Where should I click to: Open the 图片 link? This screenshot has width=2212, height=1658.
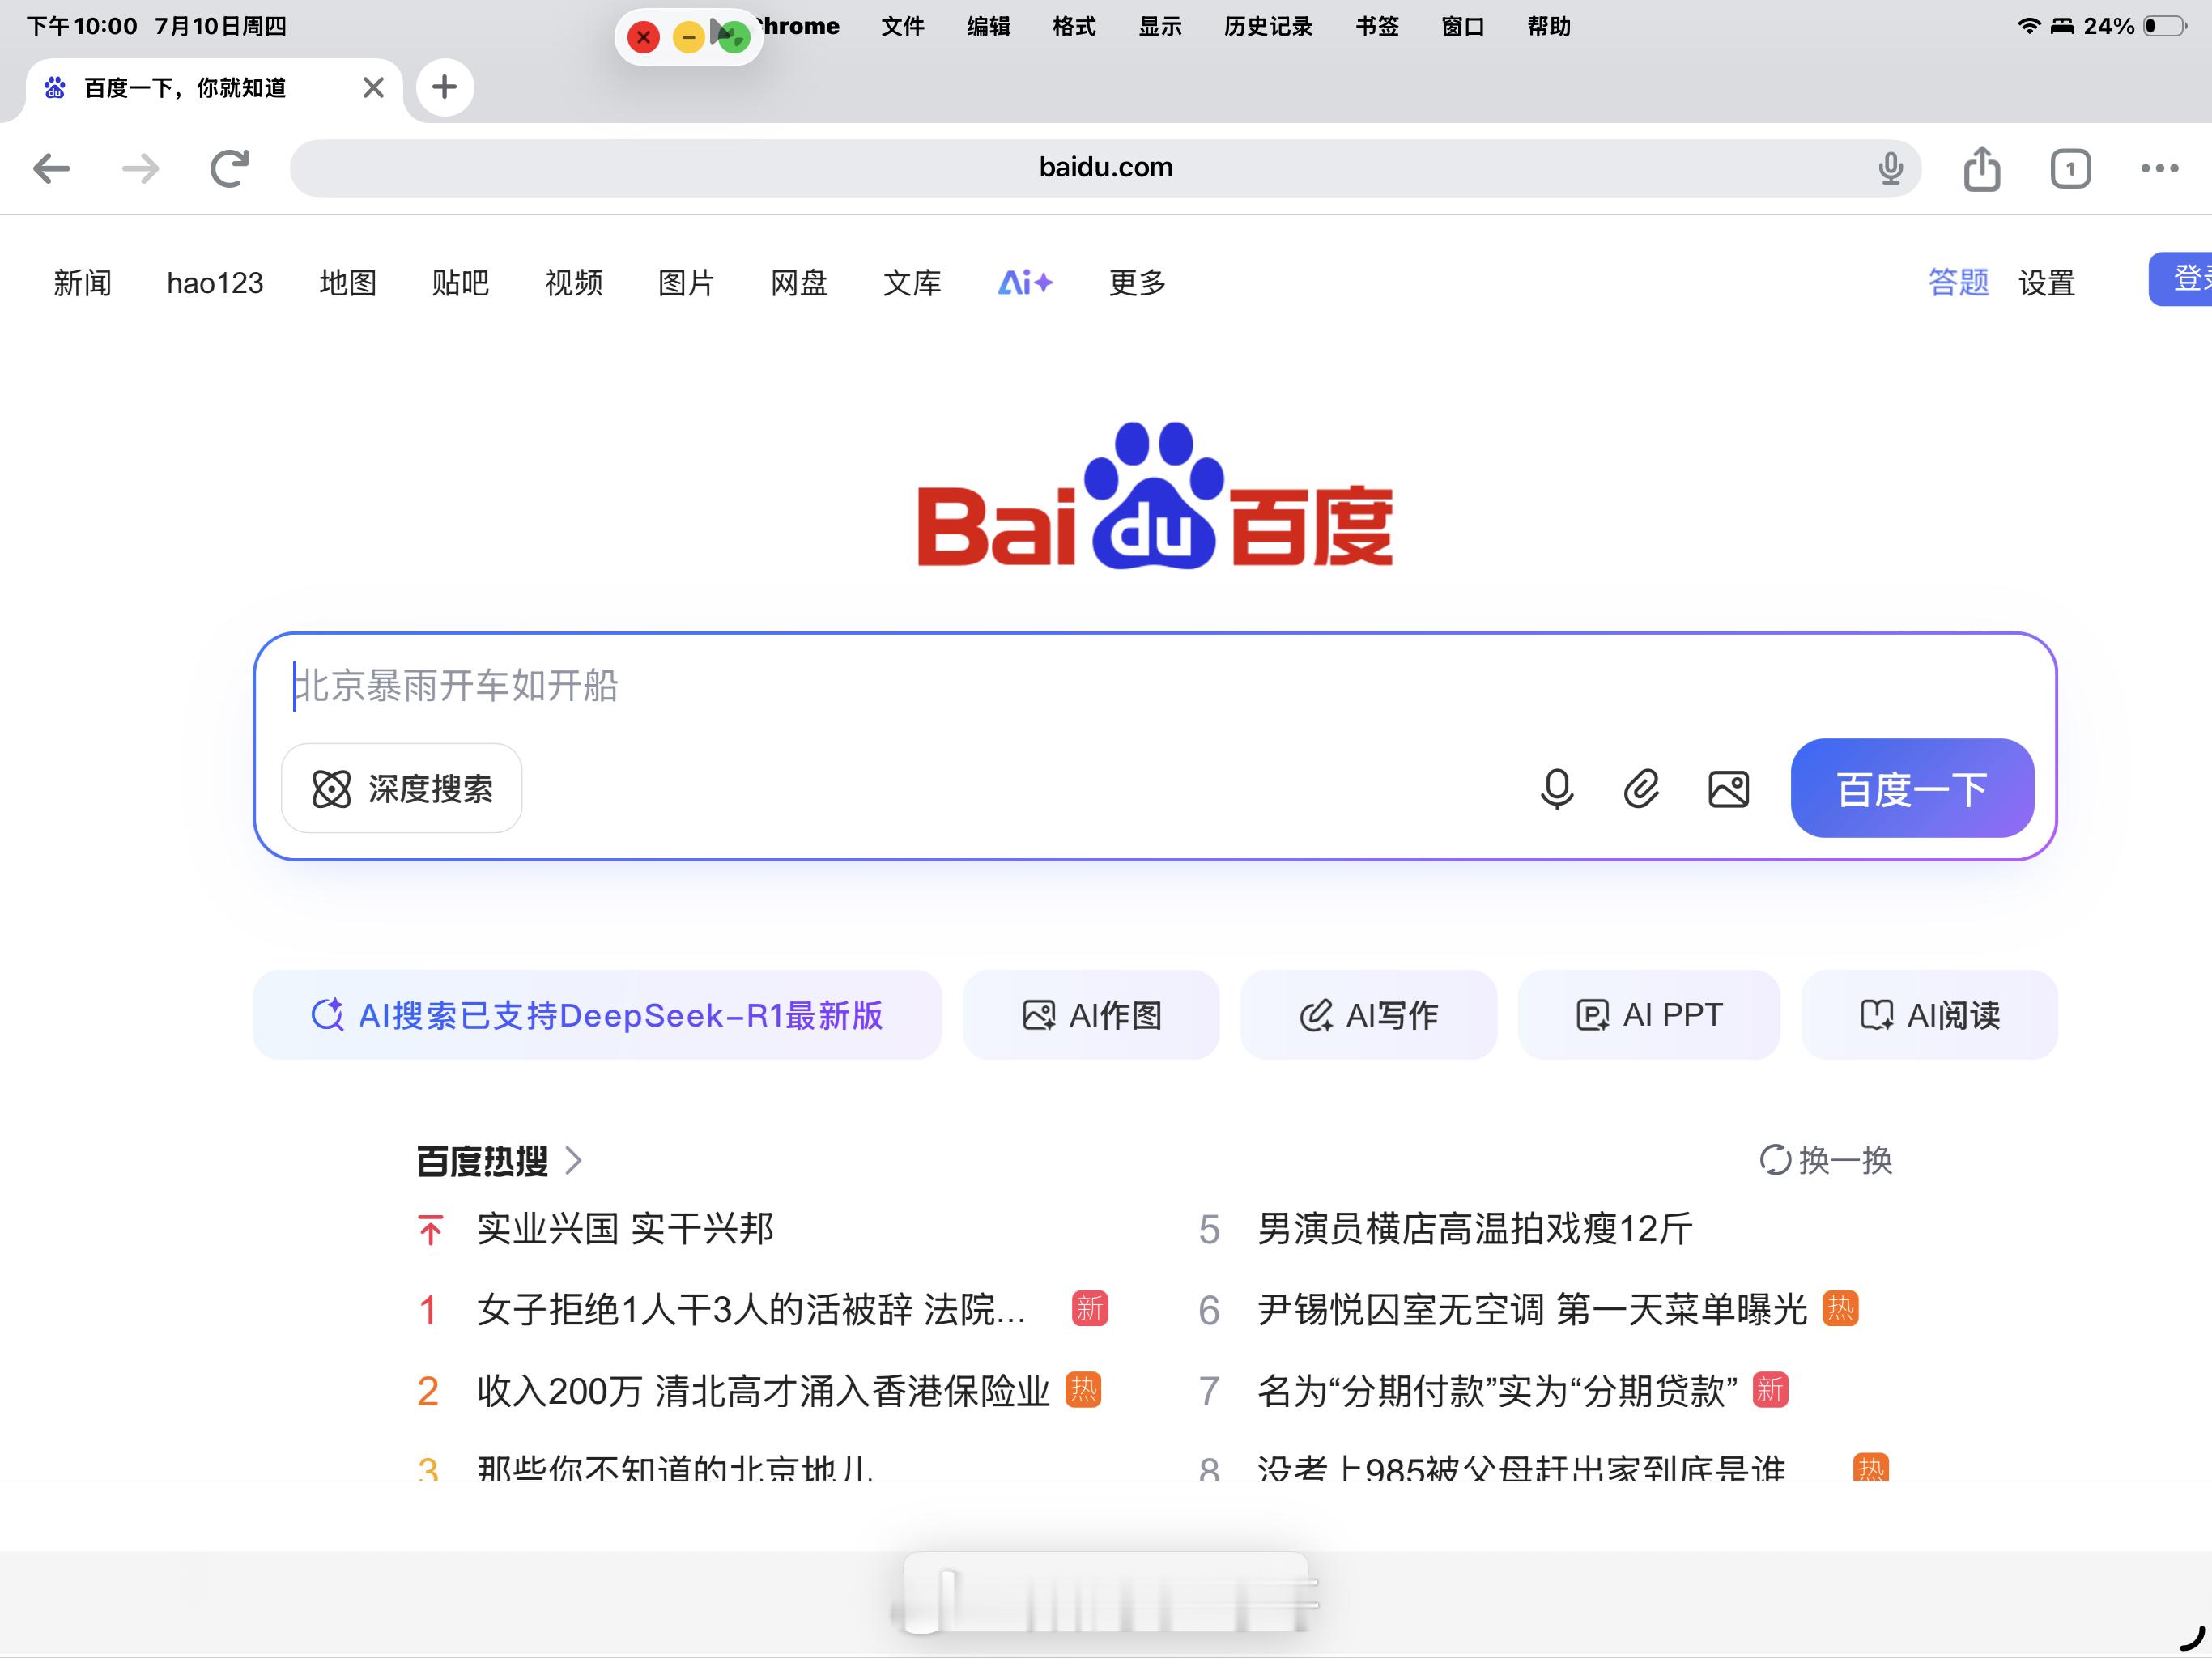click(x=686, y=283)
